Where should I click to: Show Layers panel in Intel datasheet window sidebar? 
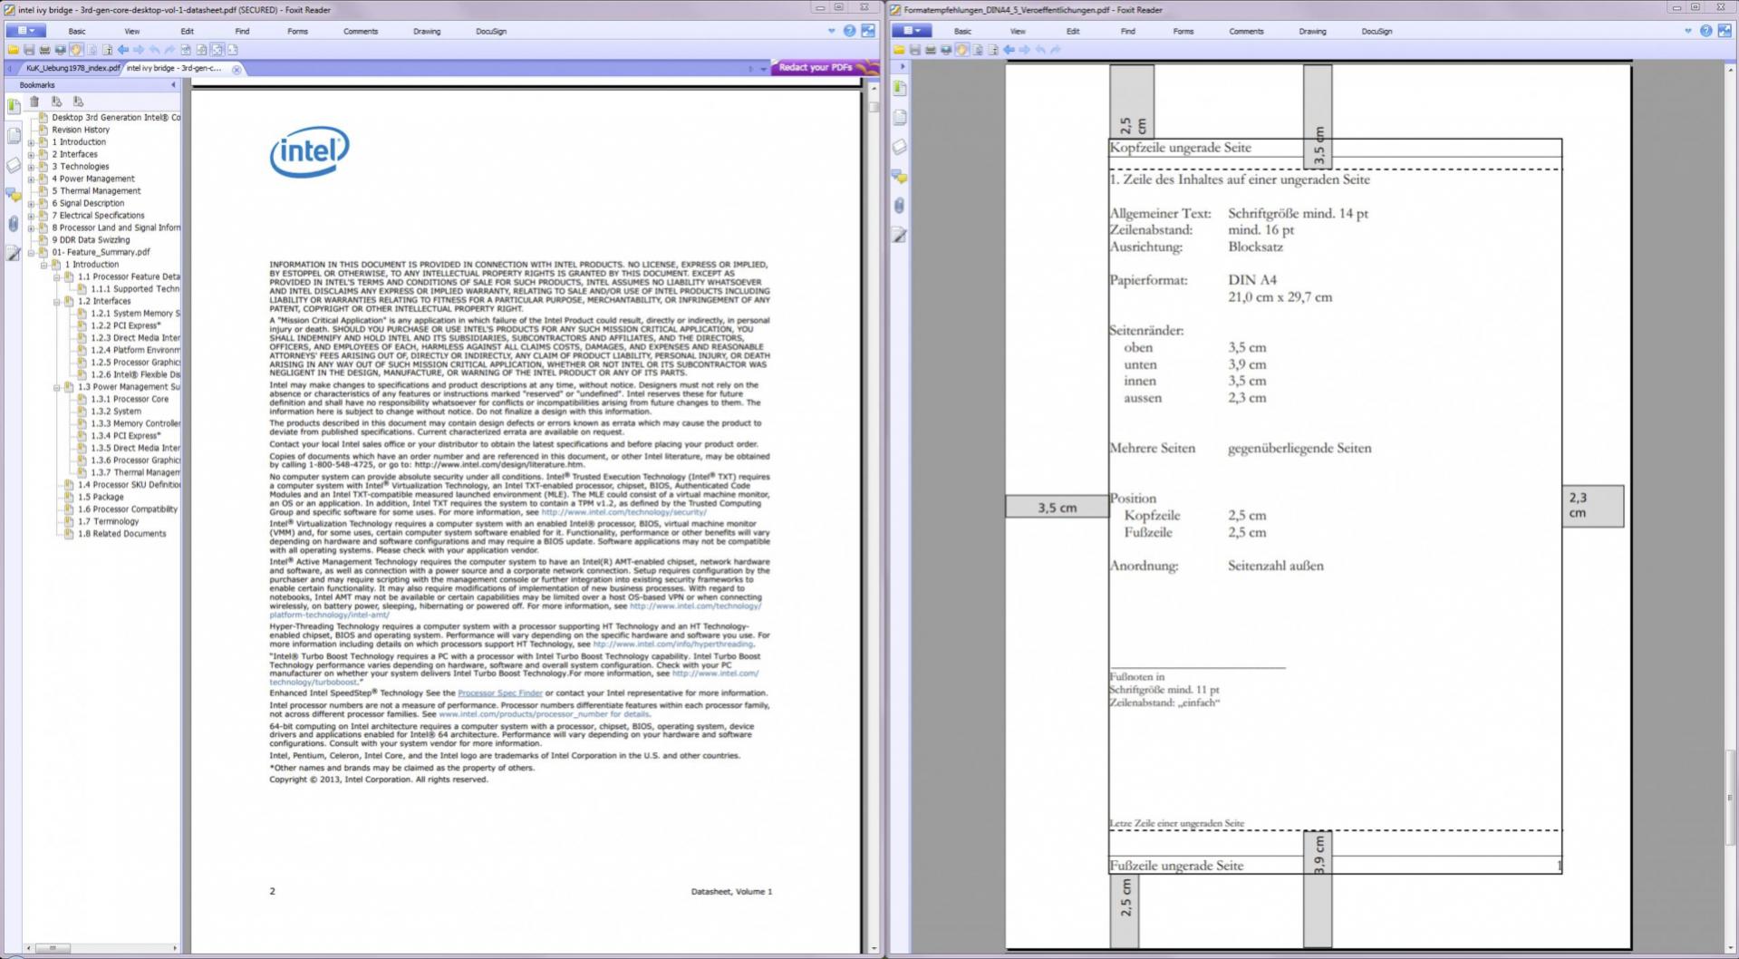point(14,165)
